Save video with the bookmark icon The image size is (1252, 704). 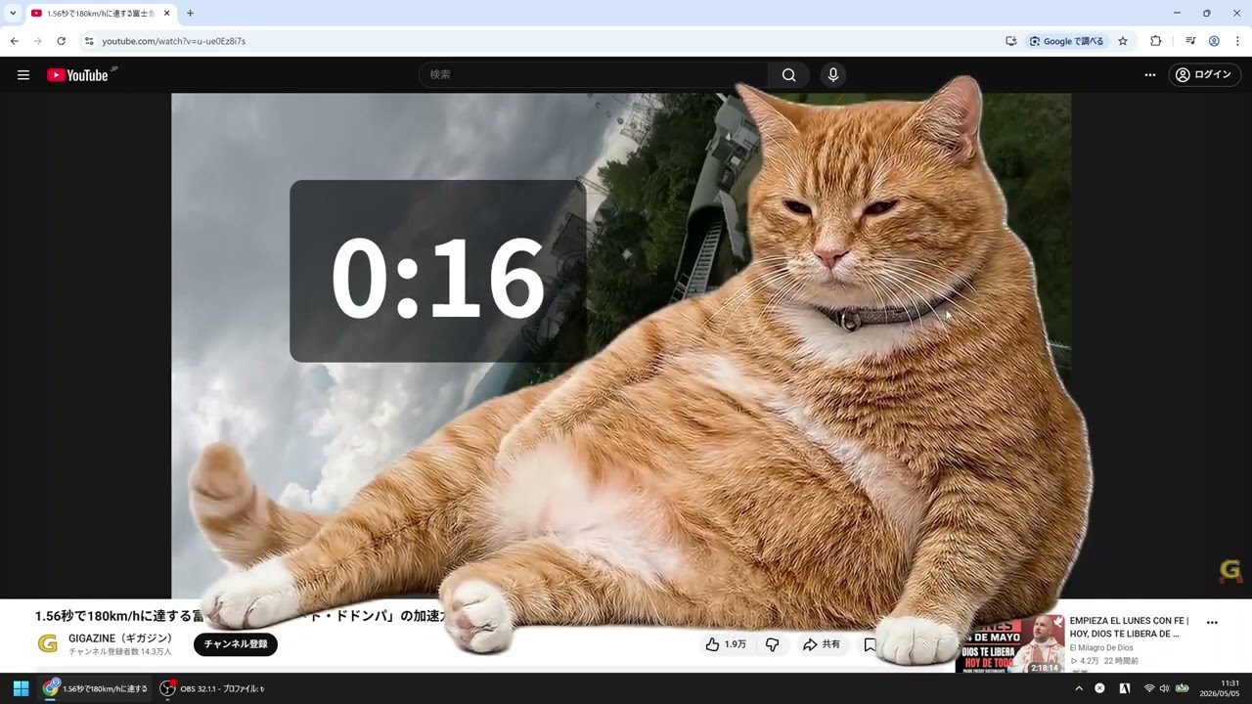click(x=870, y=644)
